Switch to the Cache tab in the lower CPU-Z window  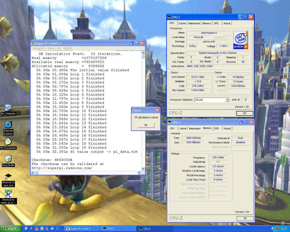coord(183,128)
